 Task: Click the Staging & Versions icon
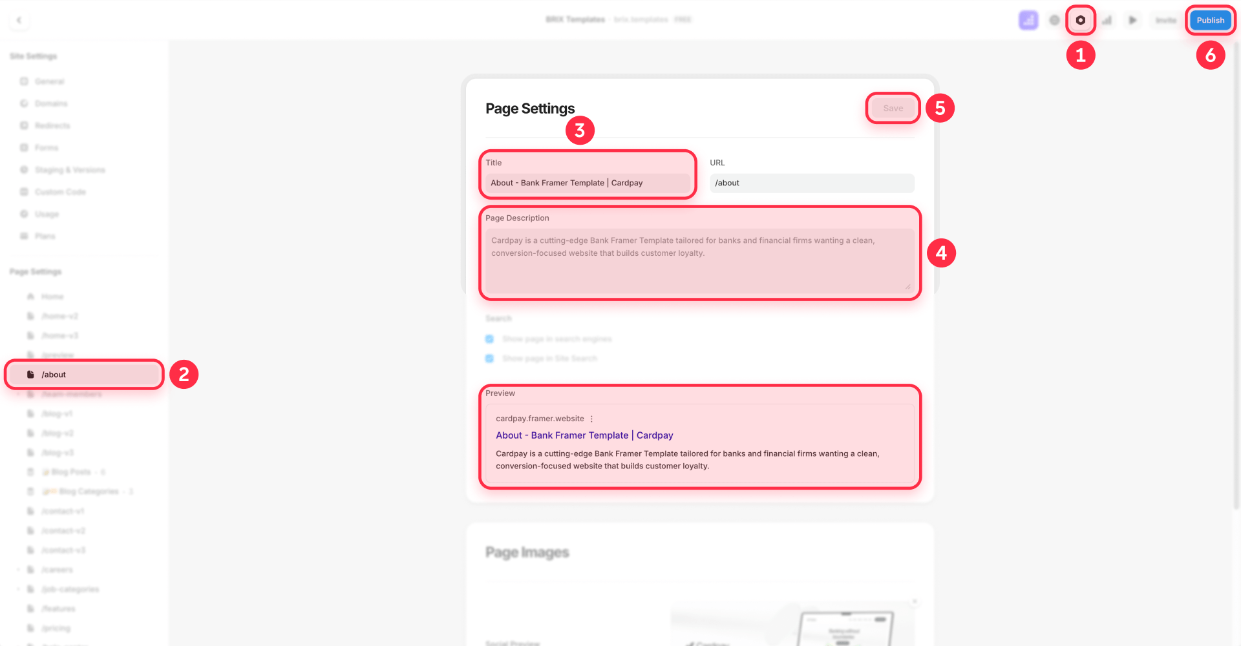coord(24,170)
